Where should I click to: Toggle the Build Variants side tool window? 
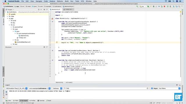3,83
